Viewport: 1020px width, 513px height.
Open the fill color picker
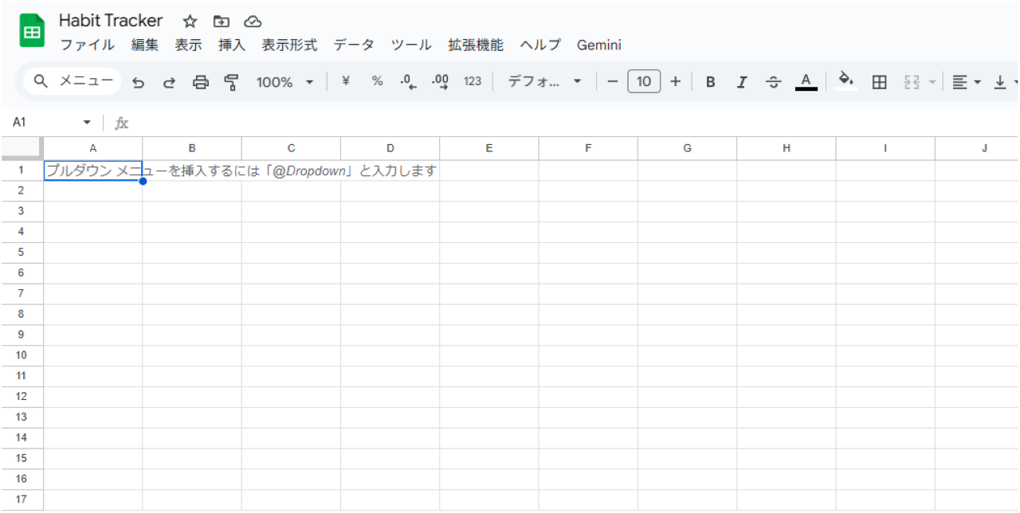point(846,82)
